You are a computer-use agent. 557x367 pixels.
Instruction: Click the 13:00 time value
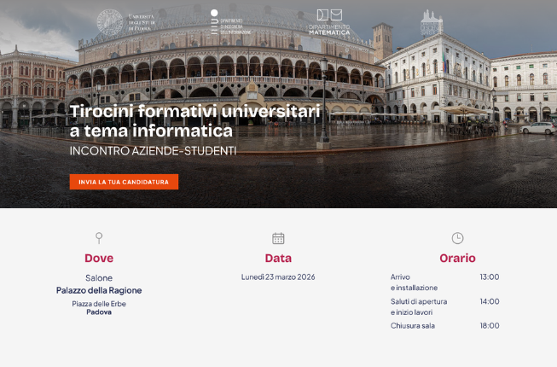coord(490,277)
